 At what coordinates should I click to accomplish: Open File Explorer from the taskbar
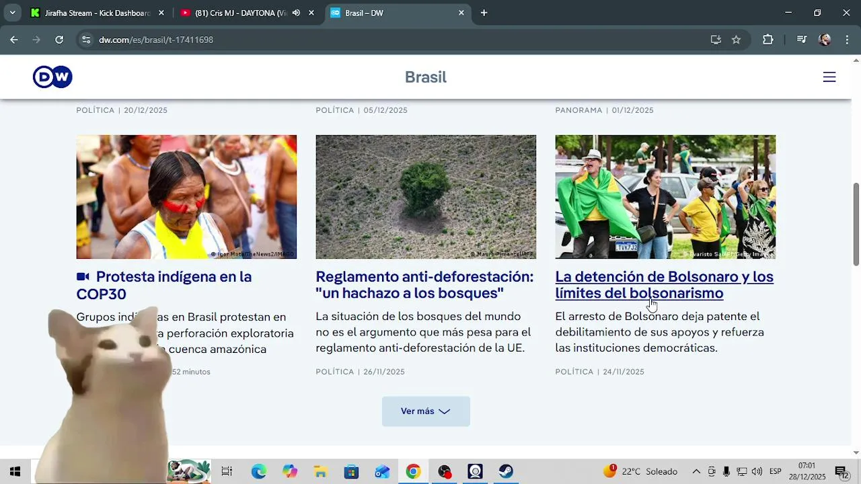[321, 471]
